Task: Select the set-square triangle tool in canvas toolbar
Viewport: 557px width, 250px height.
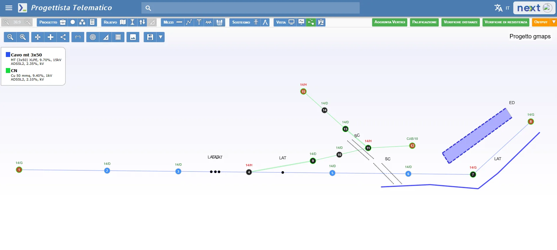Action: click(105, 37)
